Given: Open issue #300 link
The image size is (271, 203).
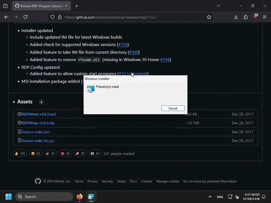Looking at the screenshot, I should tap(134, 52).
